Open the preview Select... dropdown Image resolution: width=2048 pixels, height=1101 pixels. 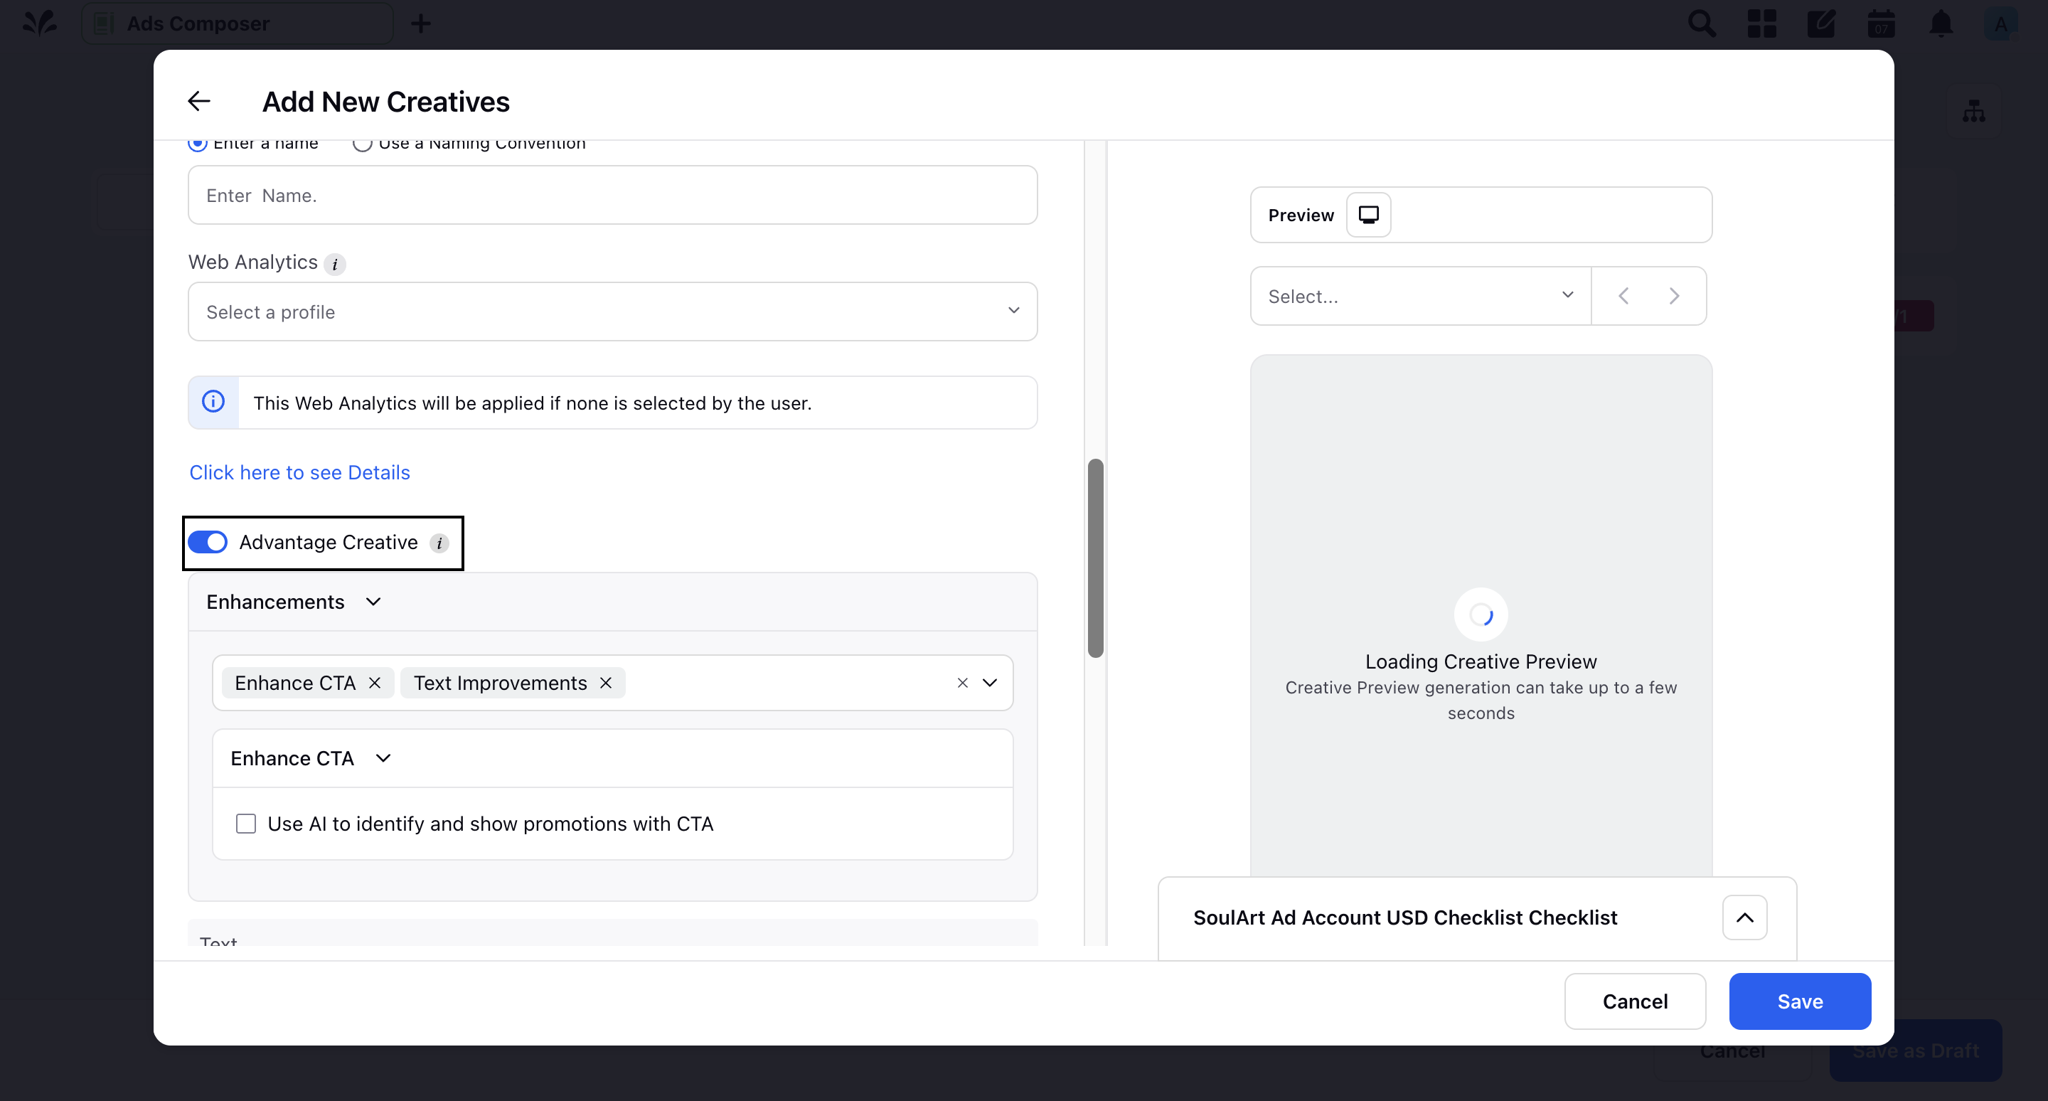pyautogui.click(x=1420, y=296)
